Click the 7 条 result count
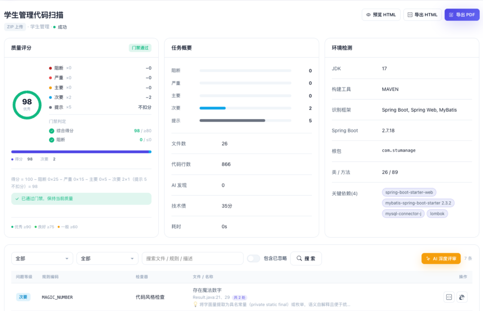The image size is (483, 311). pos(468,259)
